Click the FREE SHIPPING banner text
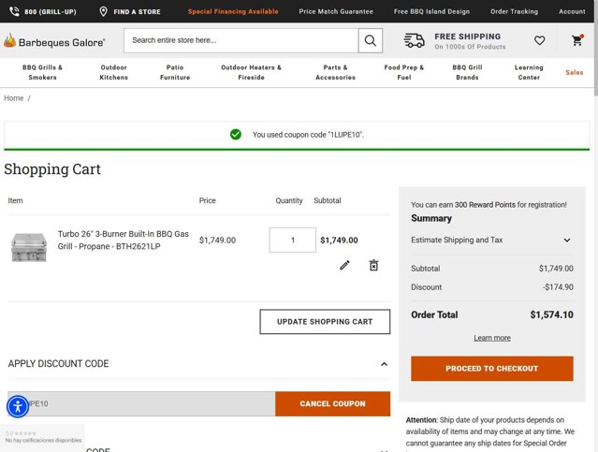Screen dimensions: 598x452 (468, 36)
